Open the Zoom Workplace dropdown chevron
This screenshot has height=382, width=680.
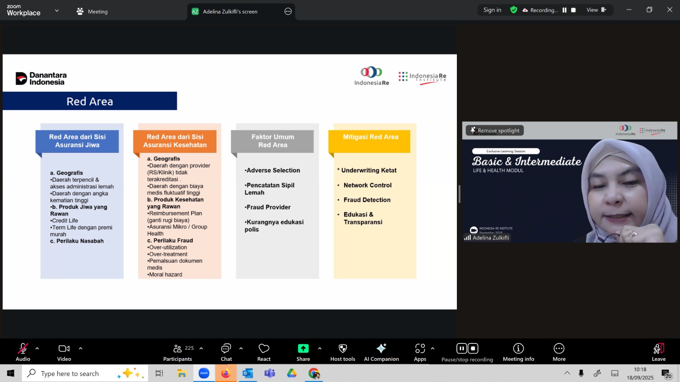pos(57,11)
